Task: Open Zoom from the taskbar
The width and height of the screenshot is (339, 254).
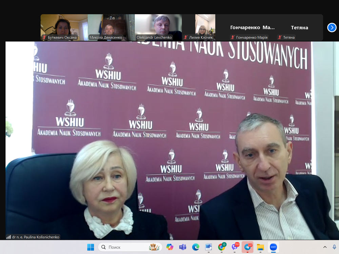Action: click(273, 247)
